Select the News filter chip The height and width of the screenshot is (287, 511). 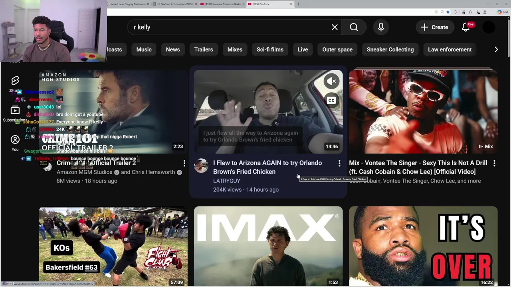173,49
